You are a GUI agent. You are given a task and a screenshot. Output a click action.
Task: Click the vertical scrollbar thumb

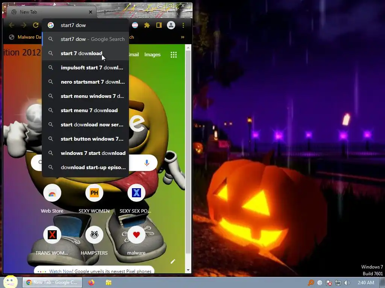pos(188,152)
